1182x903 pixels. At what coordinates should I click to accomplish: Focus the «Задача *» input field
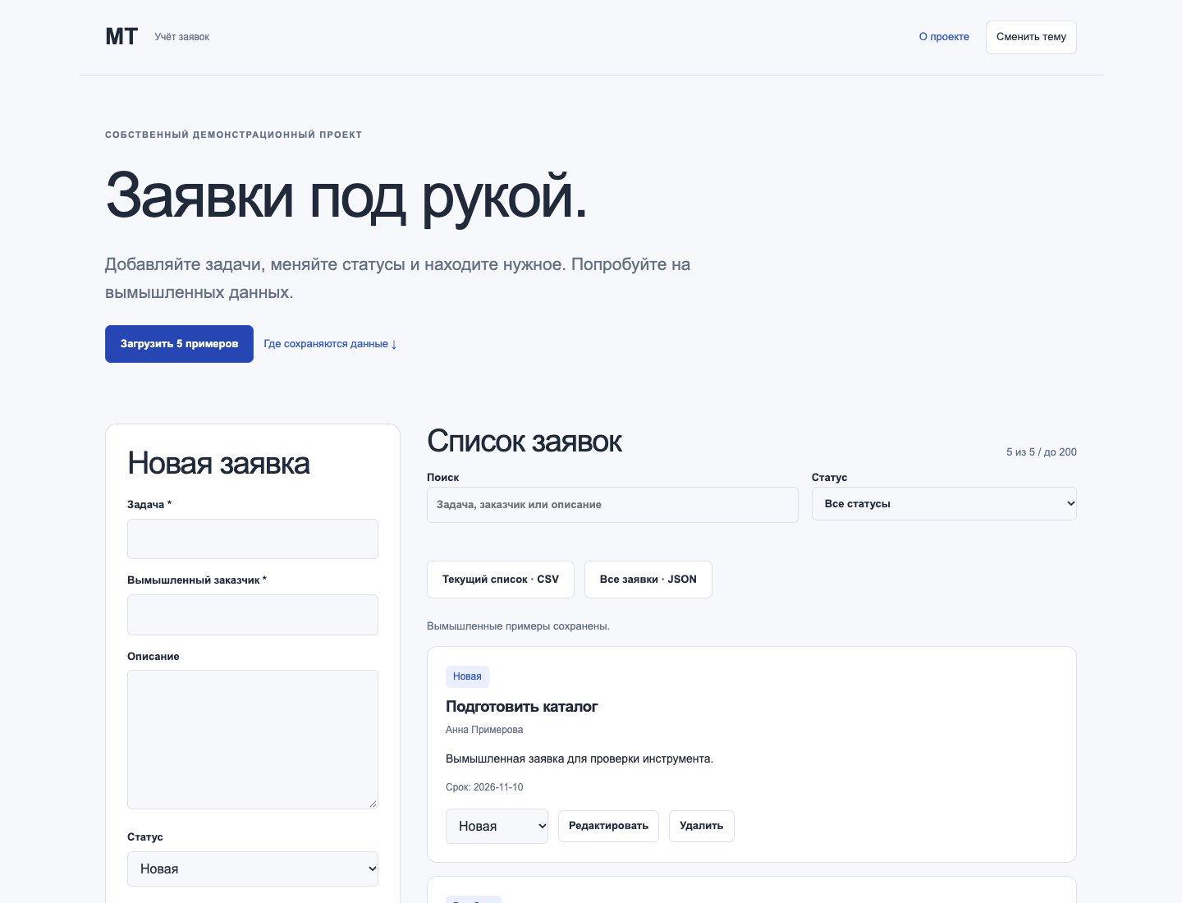(x=253, y=539)
